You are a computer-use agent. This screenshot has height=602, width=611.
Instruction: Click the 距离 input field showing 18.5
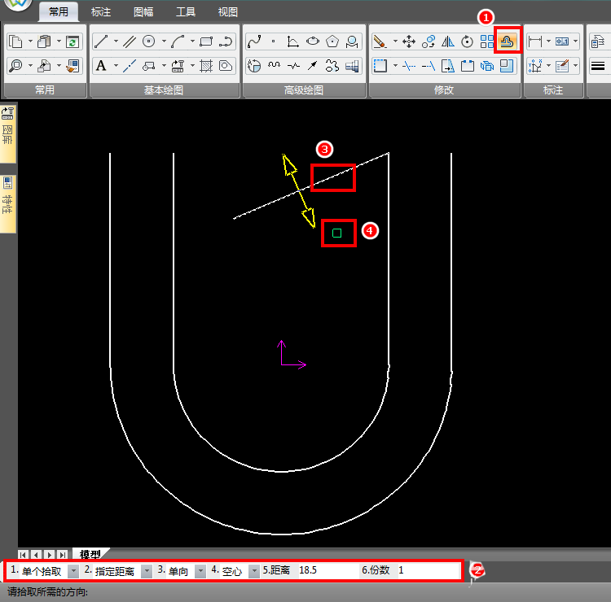[326, 571]
